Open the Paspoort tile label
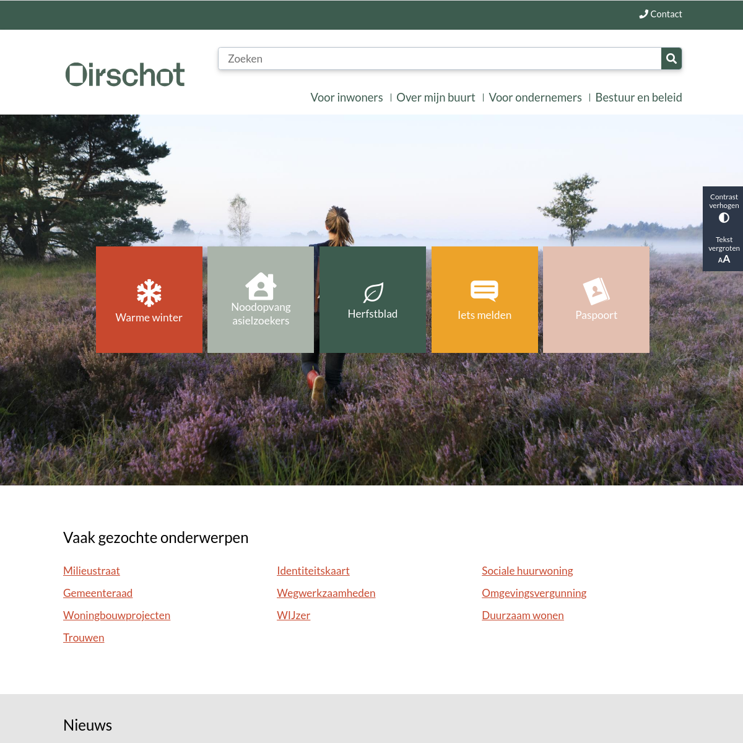This screenshot has width=743, height=743. (x=596, y=315)
